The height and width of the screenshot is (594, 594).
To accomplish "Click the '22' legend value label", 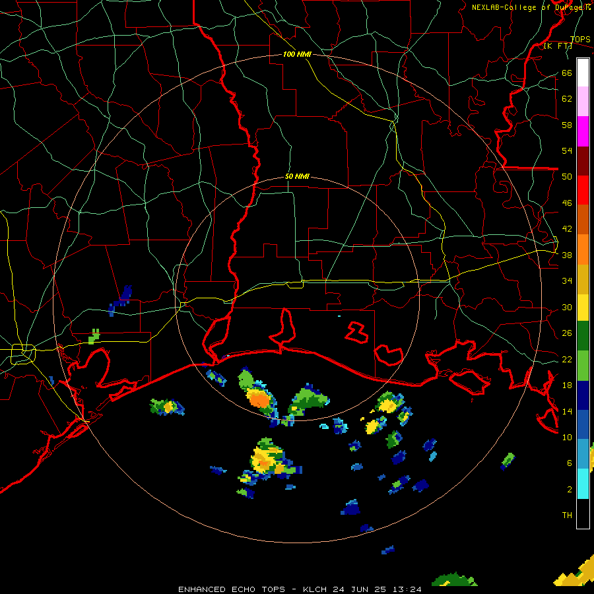I will (x=567, y=359).
